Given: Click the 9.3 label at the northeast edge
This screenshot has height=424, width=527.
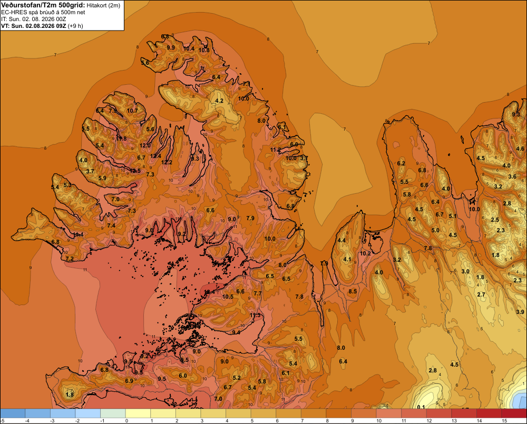Looking at the screenshot, I should pyautogui.click(x=516, y=114).
